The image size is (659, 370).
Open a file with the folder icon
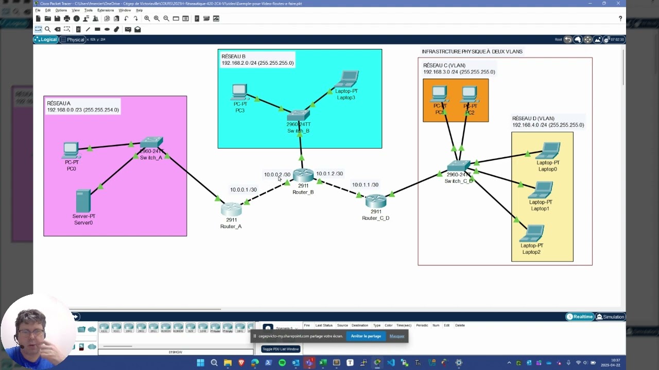(47, 18)
